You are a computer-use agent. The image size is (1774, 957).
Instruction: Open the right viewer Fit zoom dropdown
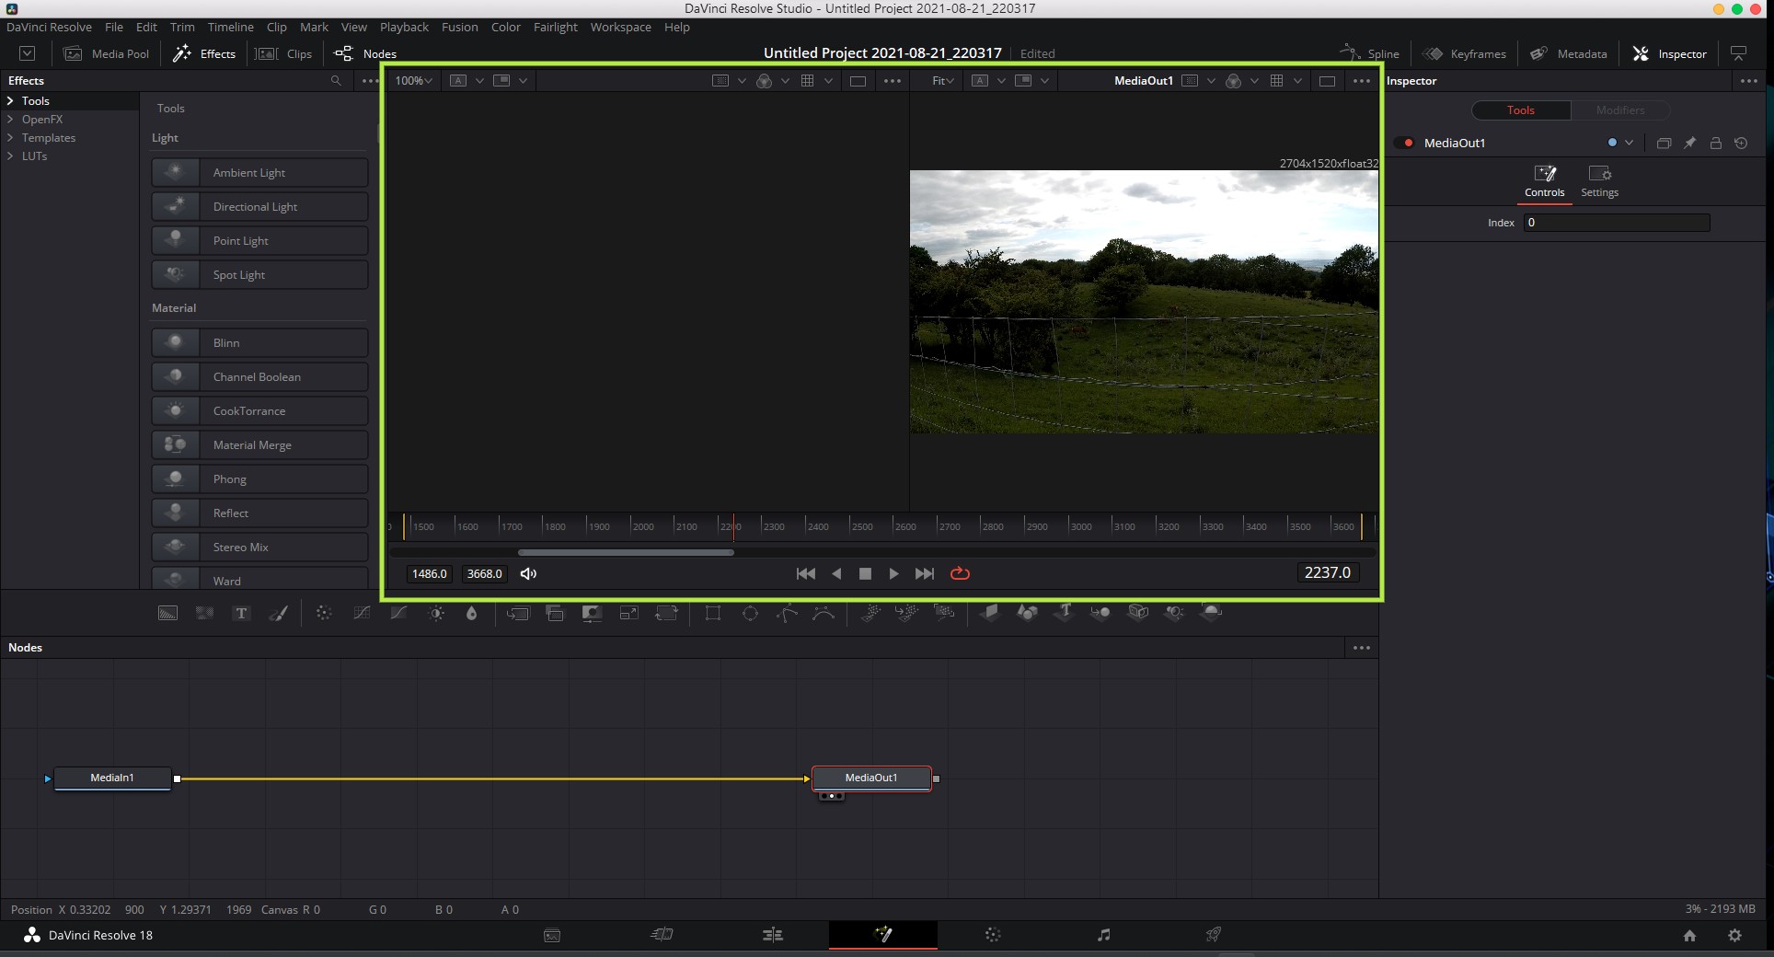coord(943,81)
